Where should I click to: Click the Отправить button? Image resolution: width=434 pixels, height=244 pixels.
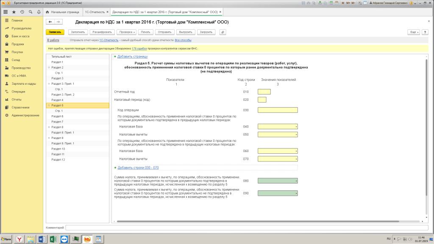[165, 32]
